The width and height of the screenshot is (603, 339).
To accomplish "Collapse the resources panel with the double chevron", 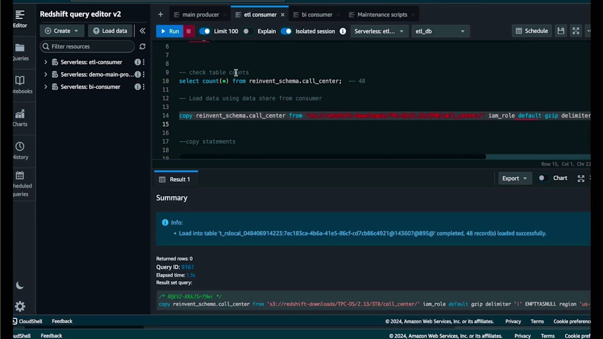I will pos(142,31).
